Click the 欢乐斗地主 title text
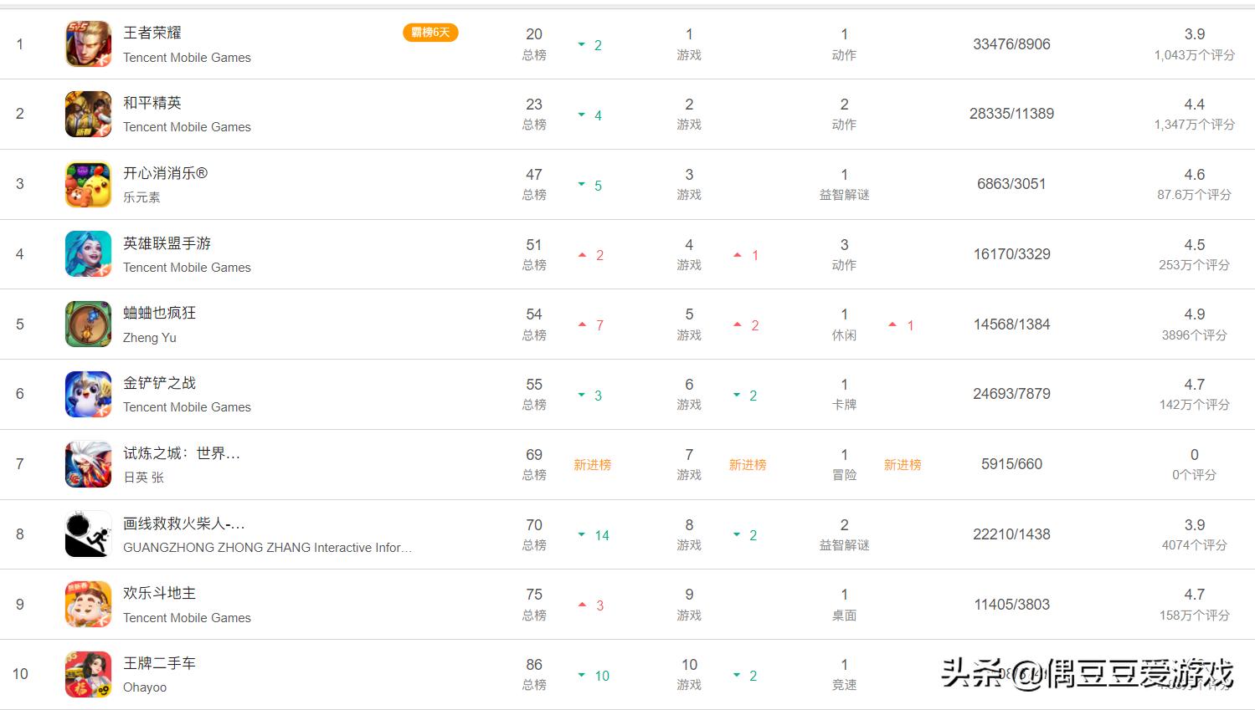The image size is (1255, 710). point(159,593)
